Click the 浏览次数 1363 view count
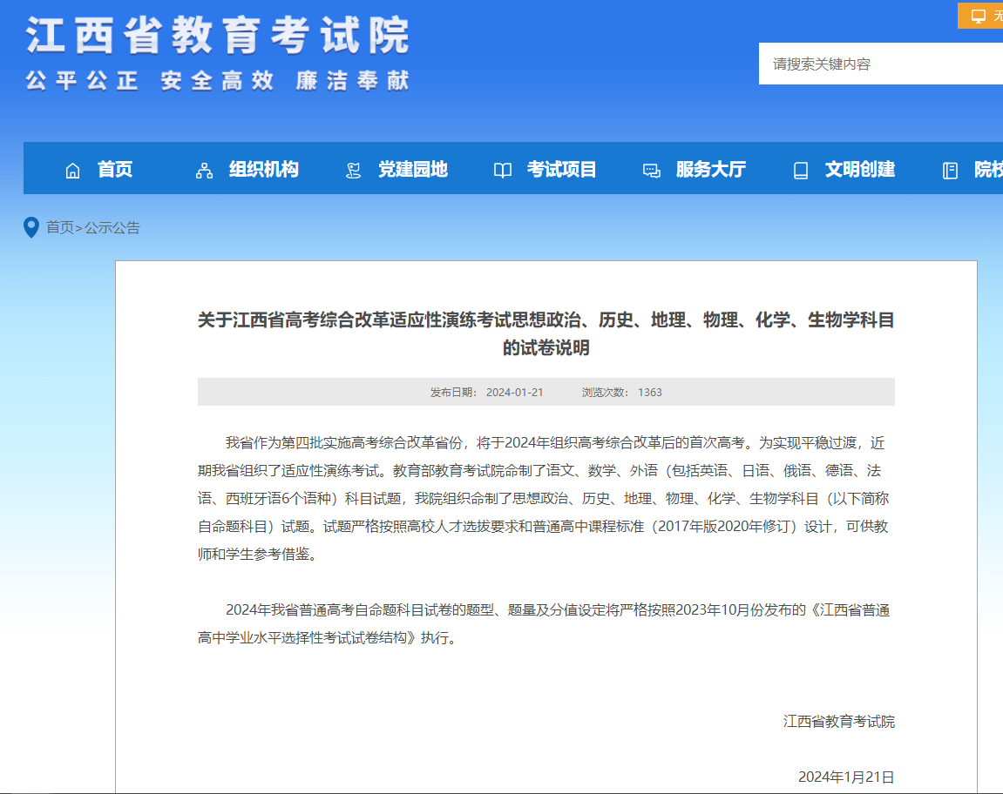 tap(622, 393)
